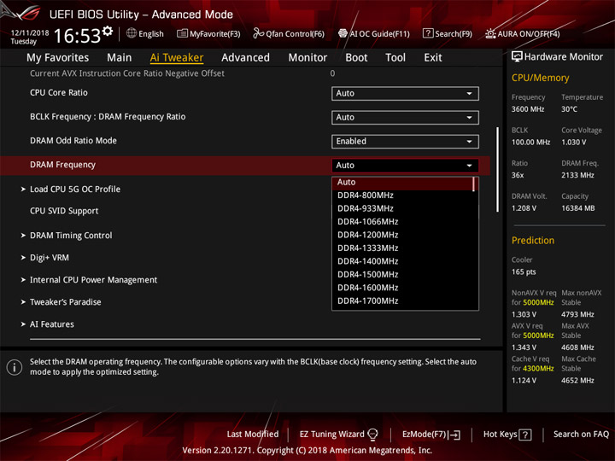
Task: Select the Ai Tweaker tab
Action: click(x=177, y=58)
